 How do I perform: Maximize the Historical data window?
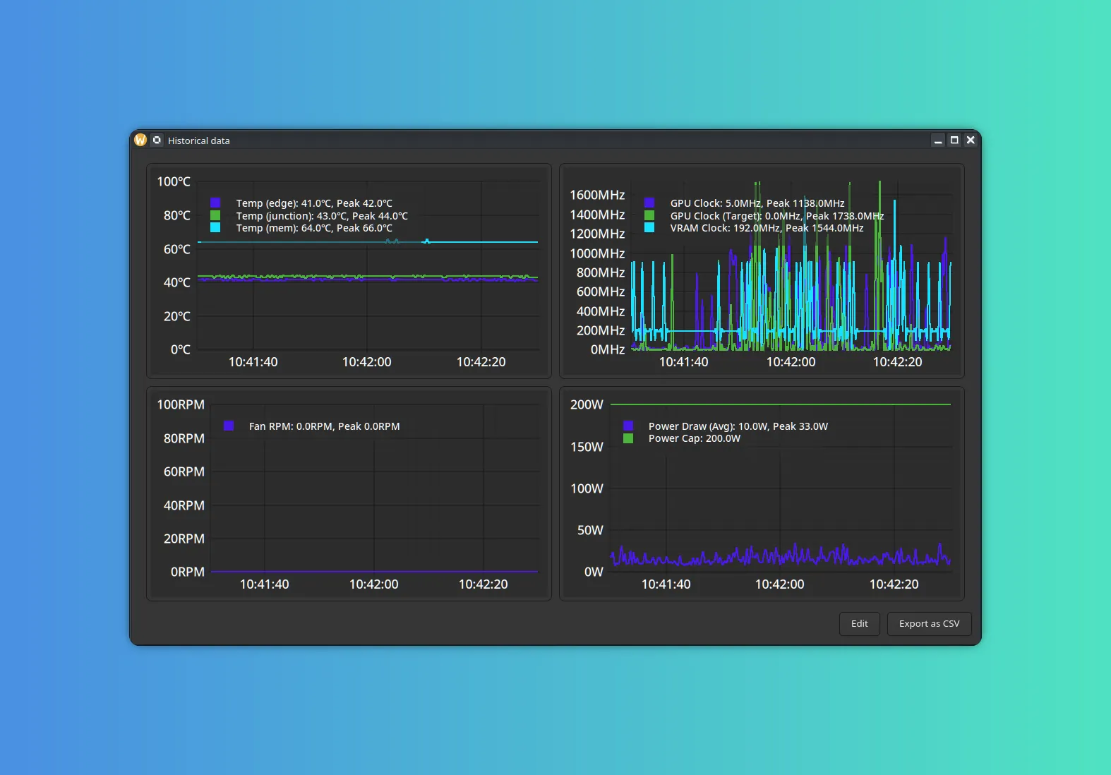pyautogui.click(x=954, y=140)
